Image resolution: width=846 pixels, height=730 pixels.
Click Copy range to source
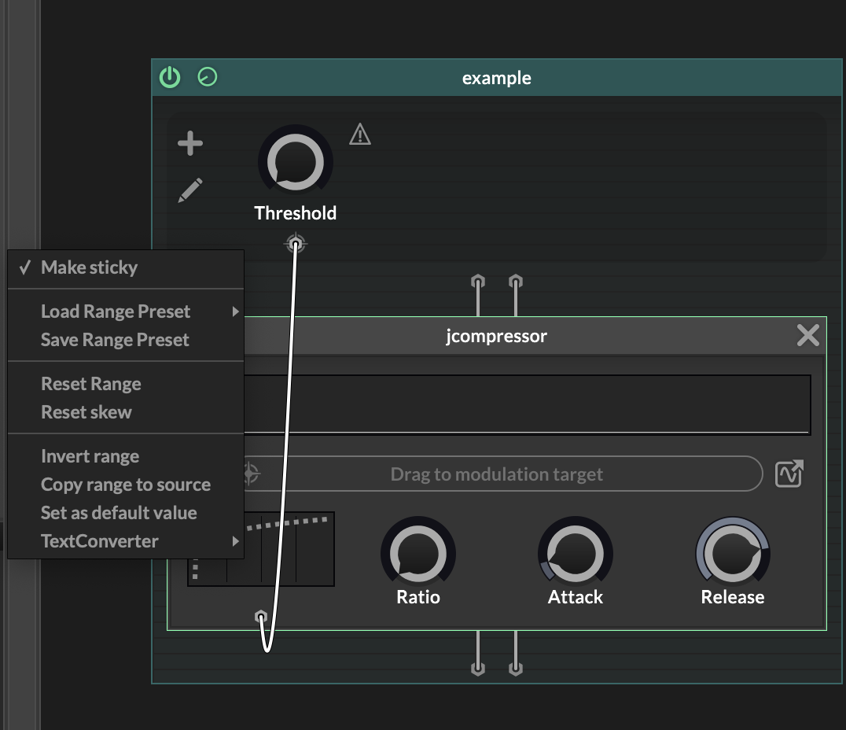[x=126, y=485]
